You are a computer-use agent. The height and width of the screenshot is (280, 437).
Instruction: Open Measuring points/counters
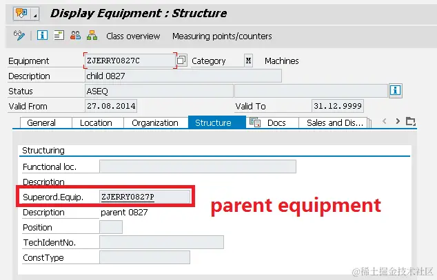point(222,36)
